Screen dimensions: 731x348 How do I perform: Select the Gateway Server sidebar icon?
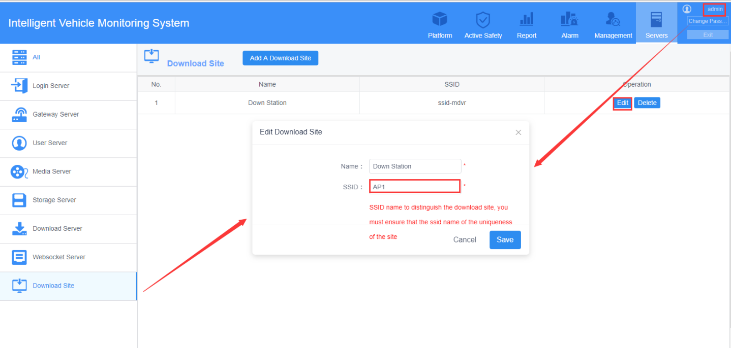(19, 114)
